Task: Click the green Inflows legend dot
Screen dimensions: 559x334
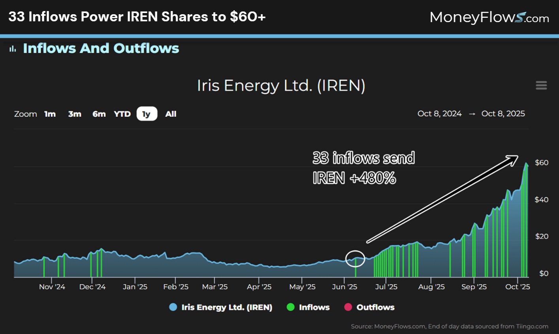Action: [290, 307]
